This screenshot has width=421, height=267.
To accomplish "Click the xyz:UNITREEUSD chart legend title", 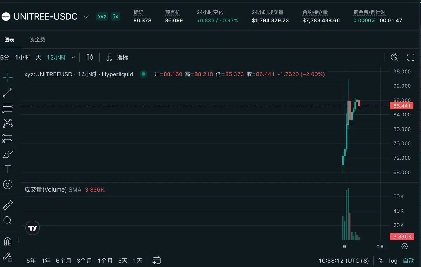I will 79,74.
